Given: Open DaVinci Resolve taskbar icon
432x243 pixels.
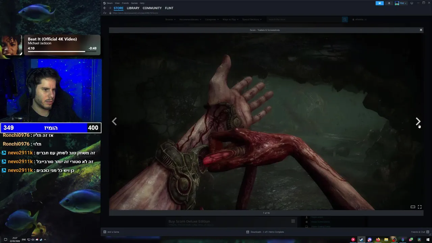Looking at the screenshot, I should [419, 240].
